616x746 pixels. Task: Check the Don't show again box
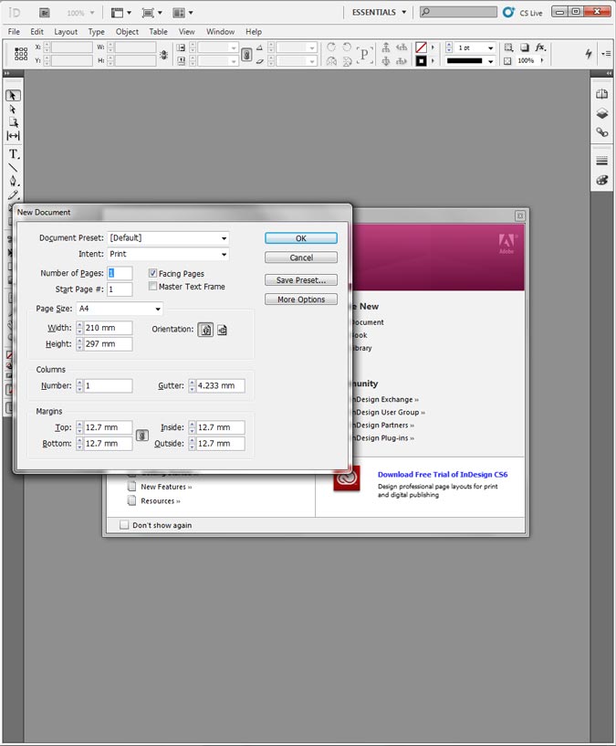tap(125, 525)
